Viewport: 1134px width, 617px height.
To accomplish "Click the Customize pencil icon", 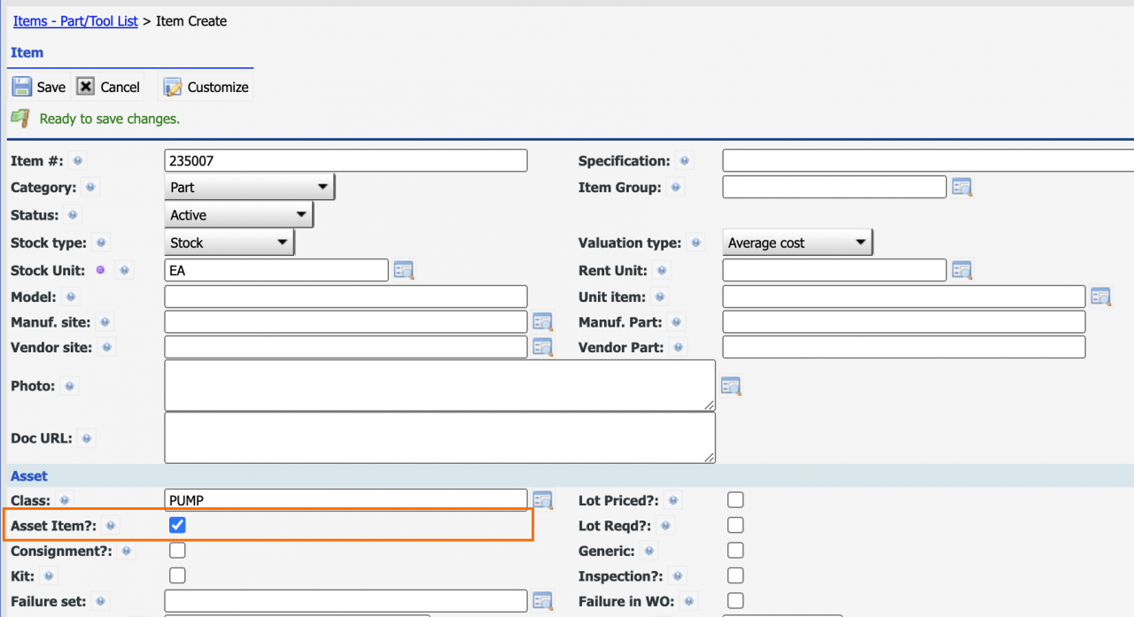I will [x=173, y=87].
